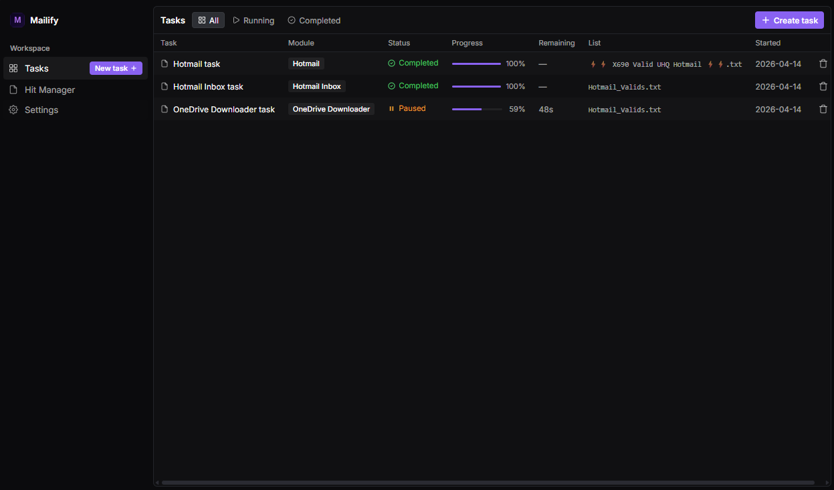Screen dimensions: 834x490
Task: Click the New task button in sidebar
Action: [116, 68]
